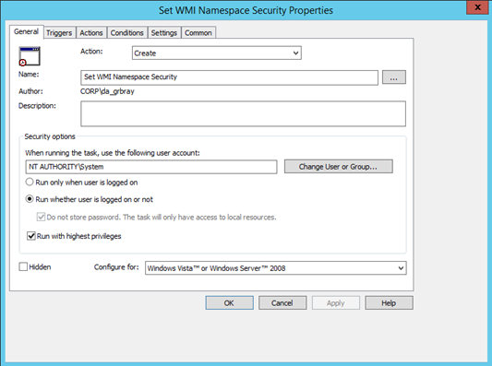This screenshot has height=366, width=492.
Task: Click the Action dropdown arrow
Action: 295,53
